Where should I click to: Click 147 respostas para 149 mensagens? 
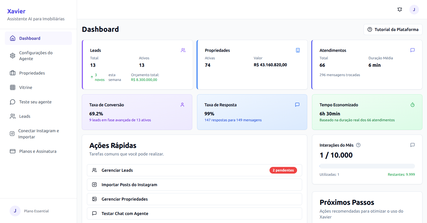pyautogui.click(x=233, y=120)
